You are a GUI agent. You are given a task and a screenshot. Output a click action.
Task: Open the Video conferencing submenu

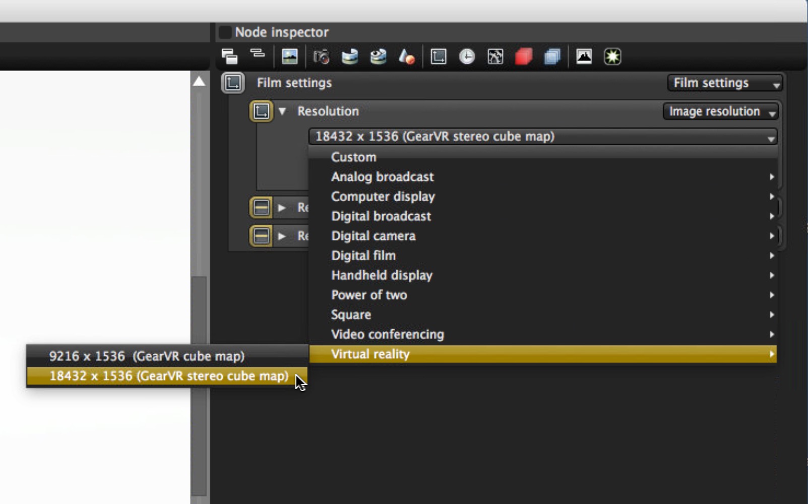click(x=543, y=334)
